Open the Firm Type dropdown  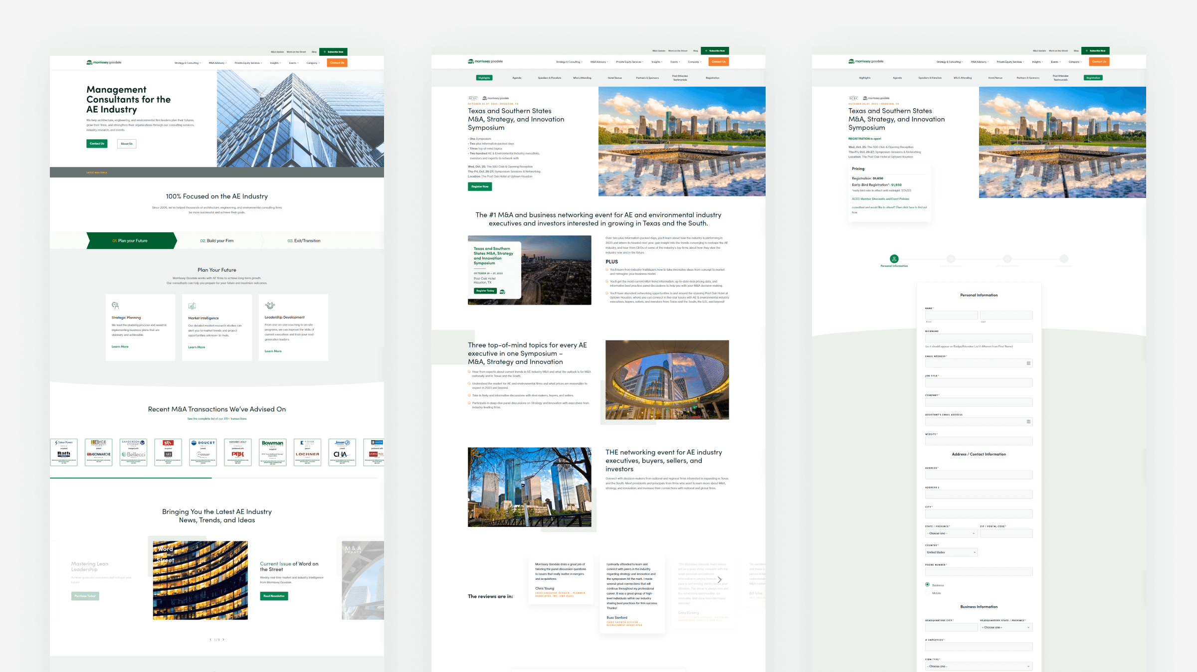coord(979,667)
